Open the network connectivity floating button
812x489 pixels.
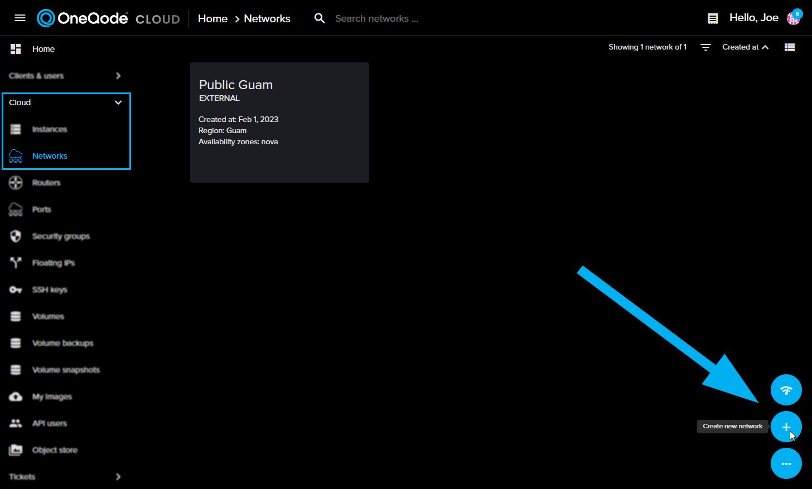786,390
